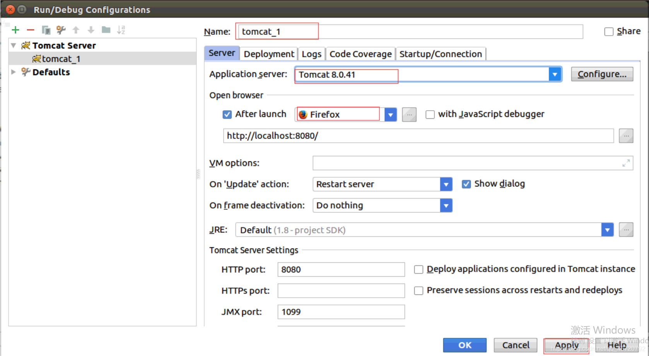Collapse the Tomcat Server tree node
This screenshot has height=356, width=649.
pos(14,46)
